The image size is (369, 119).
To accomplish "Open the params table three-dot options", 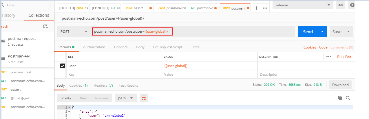I will [328, 57].
